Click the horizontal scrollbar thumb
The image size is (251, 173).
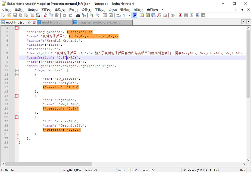[48, 164]
